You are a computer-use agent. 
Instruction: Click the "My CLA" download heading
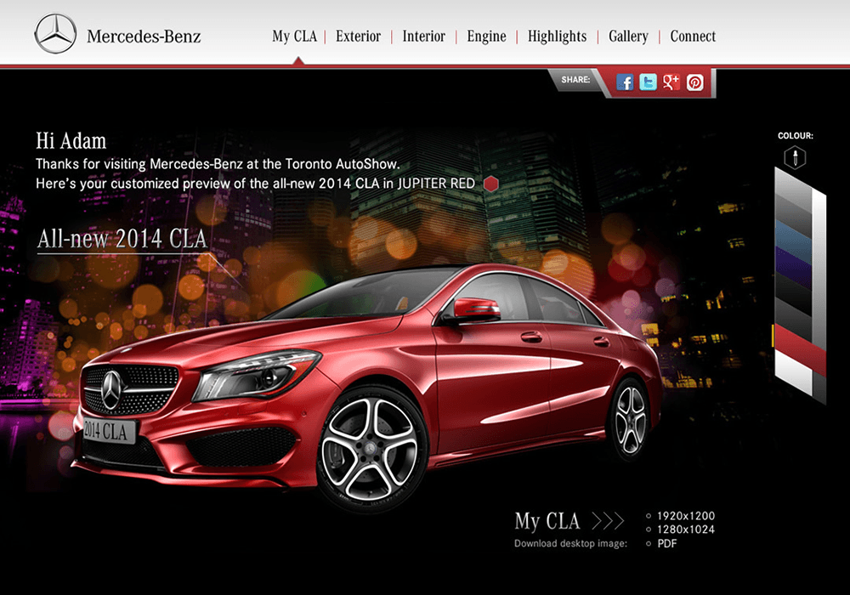(547, 521)
